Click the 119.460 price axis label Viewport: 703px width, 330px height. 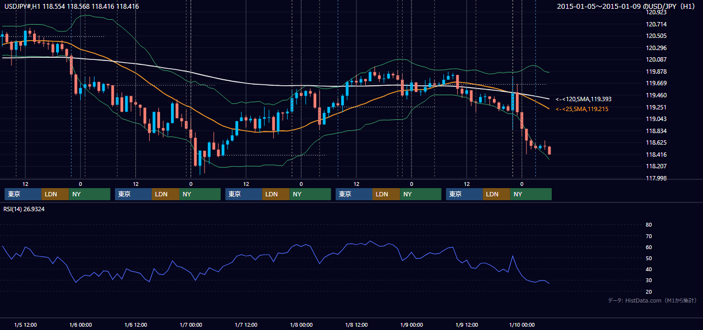click(x=657, y=95)
